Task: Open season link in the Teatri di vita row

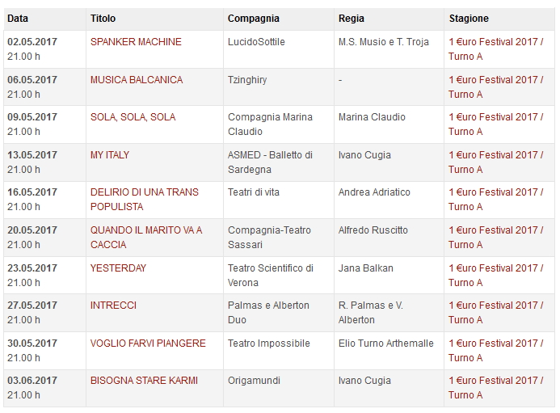Action: pos(496,192)
